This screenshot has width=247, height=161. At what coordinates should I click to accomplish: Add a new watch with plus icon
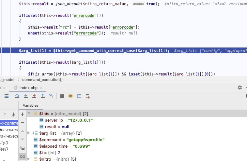pos(23,114)
